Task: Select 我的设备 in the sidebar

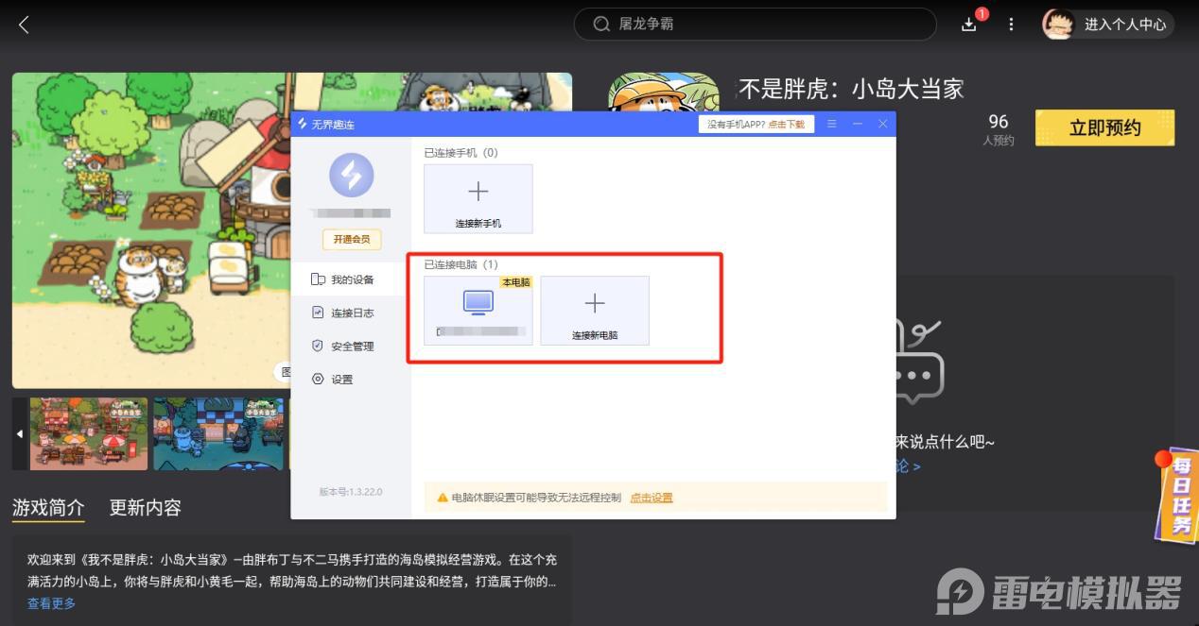Action: pyautogui.click(x=351, y=279)
